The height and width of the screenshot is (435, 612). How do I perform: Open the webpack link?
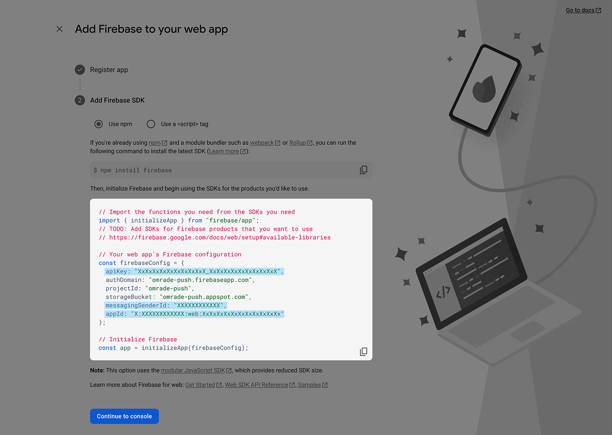[x=265, y=143]
